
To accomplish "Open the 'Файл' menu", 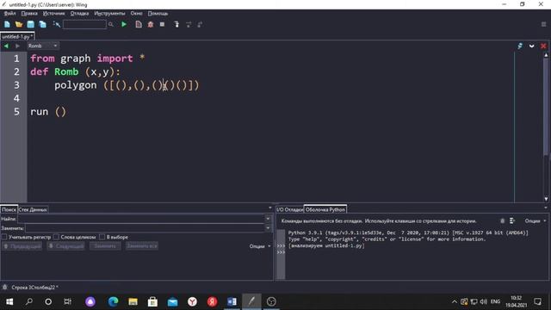I will tap(9, 14).
